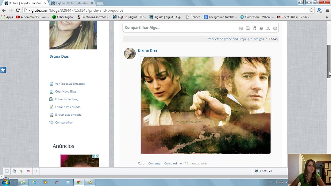Open Windows Media Player from the taskbar
The height and width of the screenshot is (186, 331).
(x=45, y=182)
